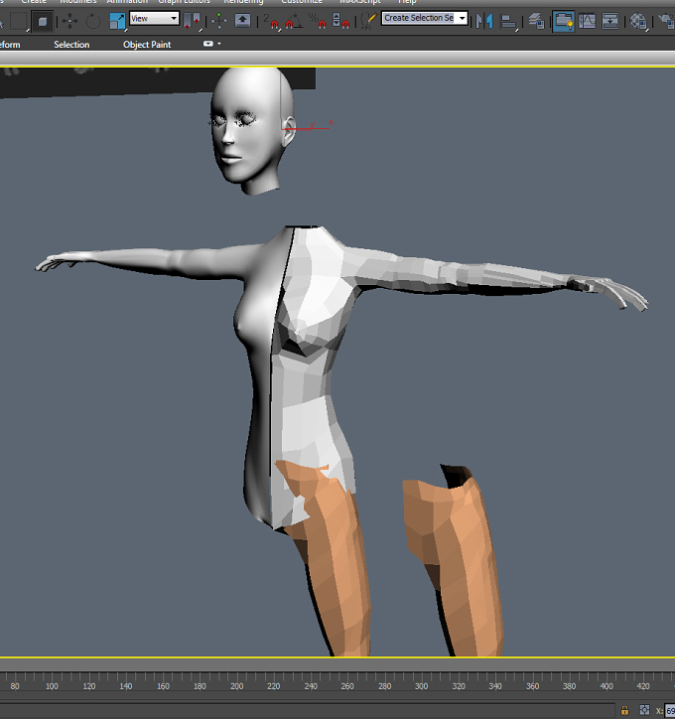Open the Layer Manager icon
Screen dimensions: 675x719
pos(536,21)
